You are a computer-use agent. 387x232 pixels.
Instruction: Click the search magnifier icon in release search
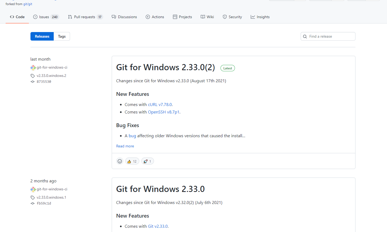[x=305, y=37]
